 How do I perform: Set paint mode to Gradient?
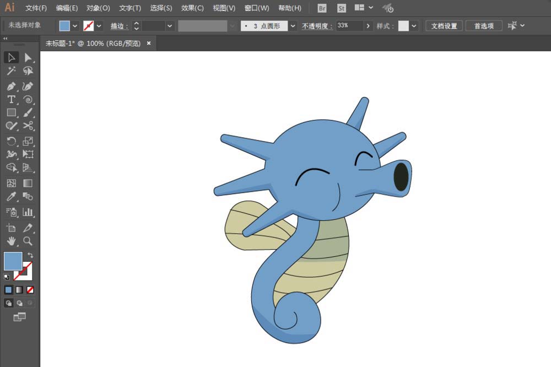[19, 290]
